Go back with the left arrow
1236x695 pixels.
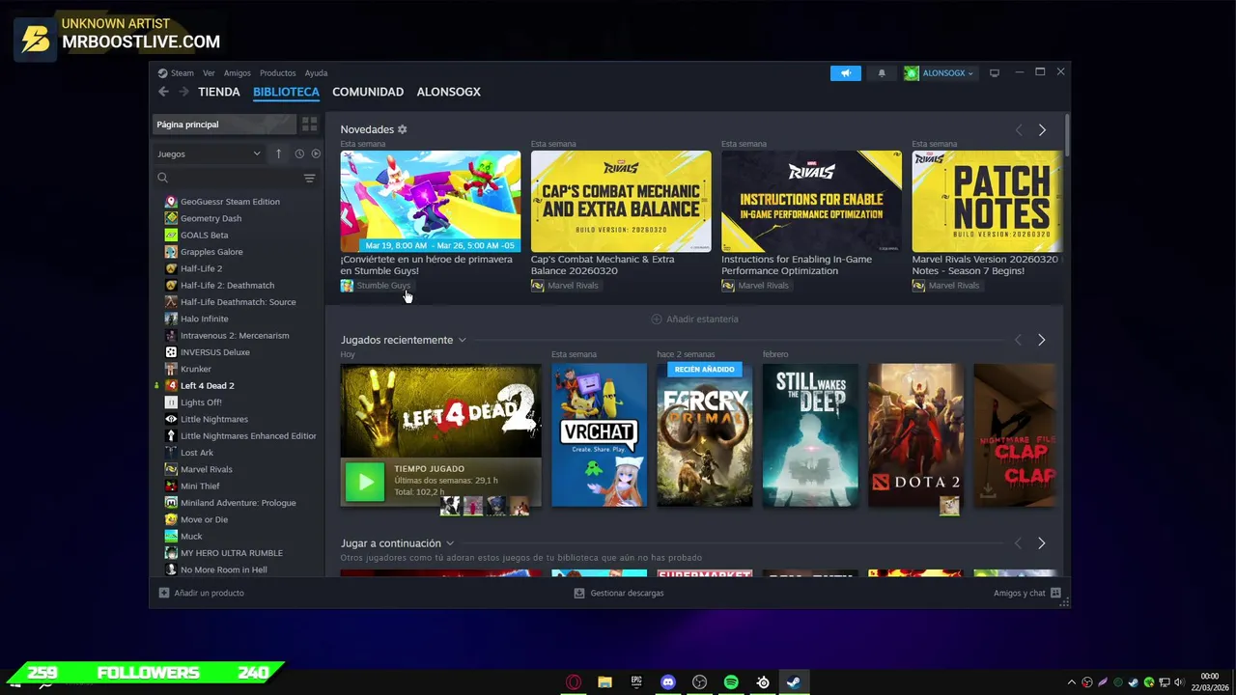[x=163, y=92]
